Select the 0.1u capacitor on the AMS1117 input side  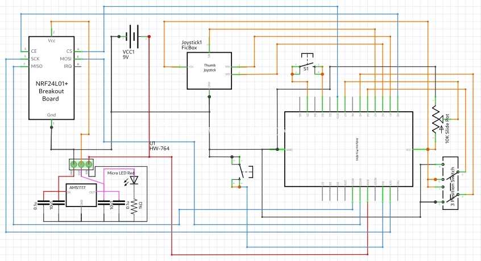(43, 203)
